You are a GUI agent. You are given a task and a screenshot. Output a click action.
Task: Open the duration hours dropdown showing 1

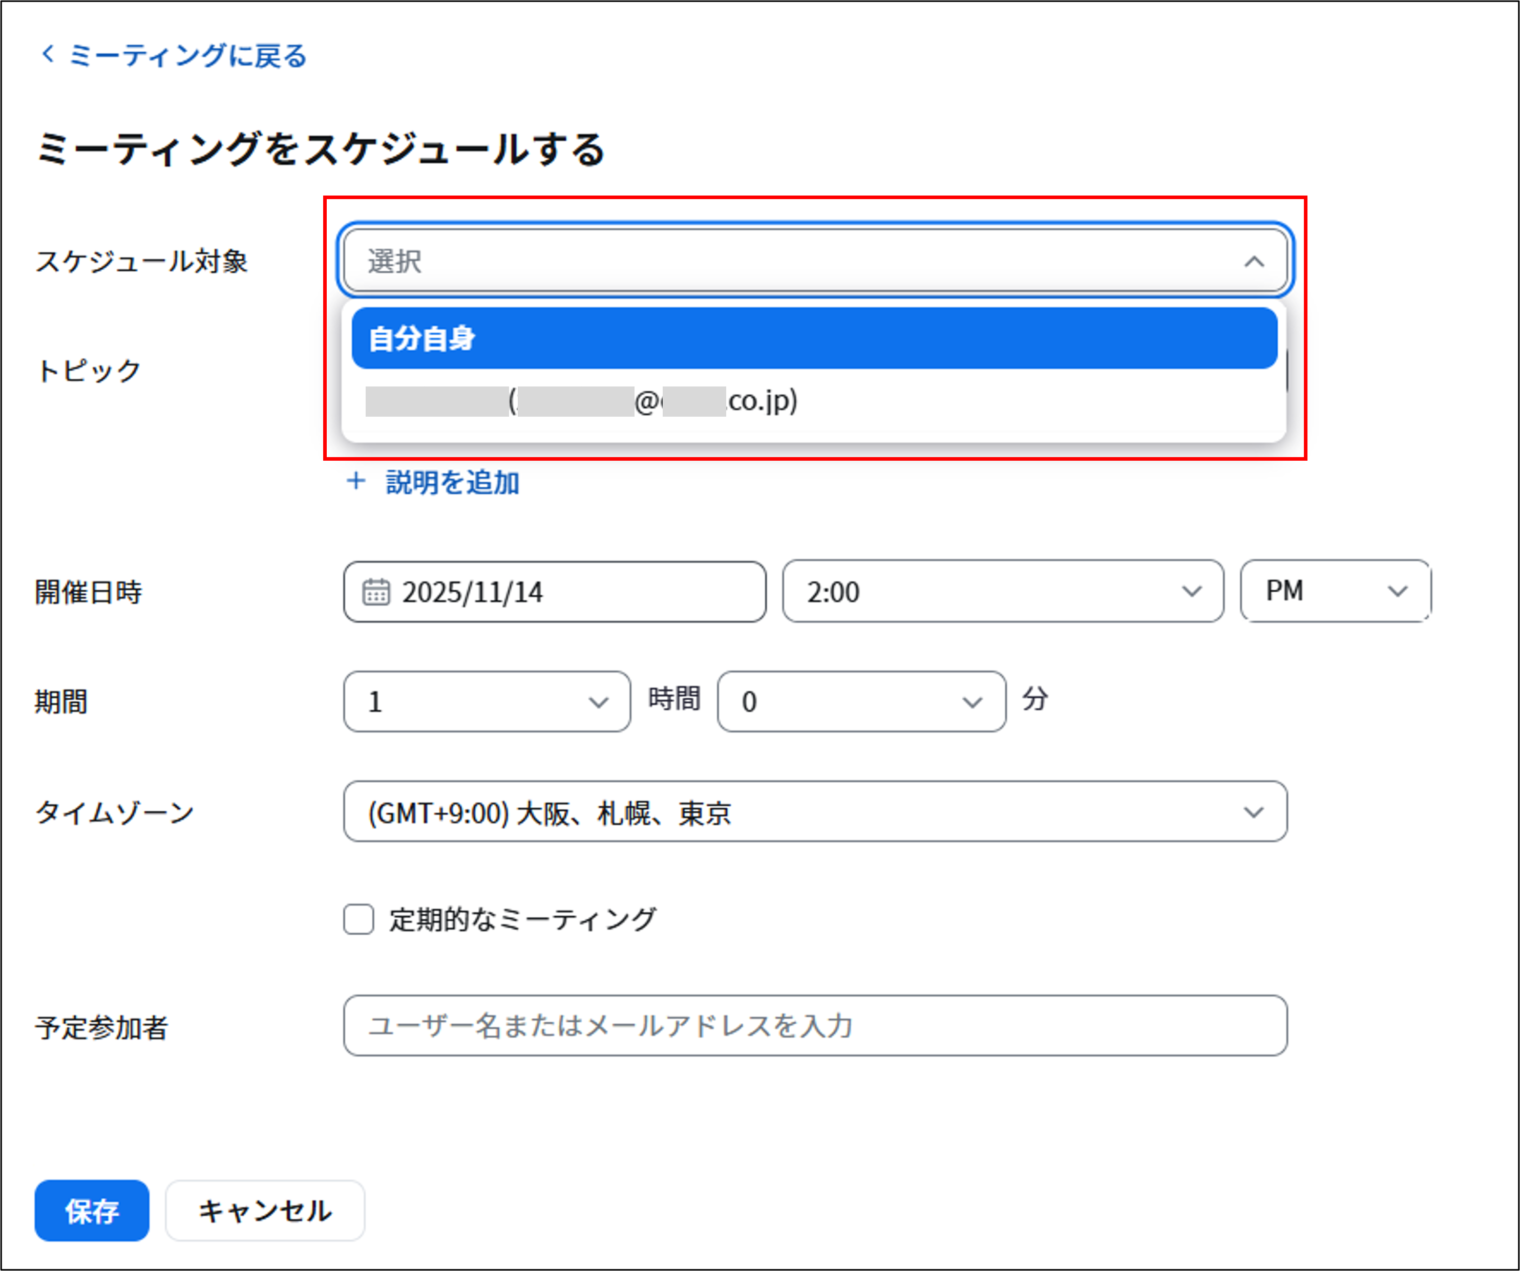pyautogui.click(x=487, y=702)
